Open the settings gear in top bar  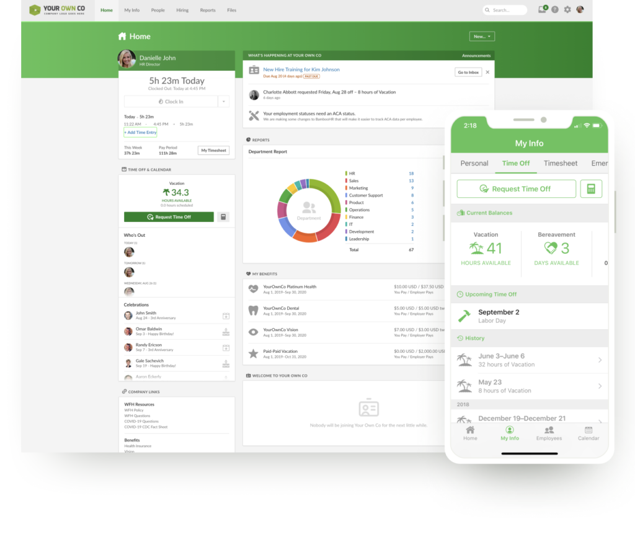tap(567, 9)
